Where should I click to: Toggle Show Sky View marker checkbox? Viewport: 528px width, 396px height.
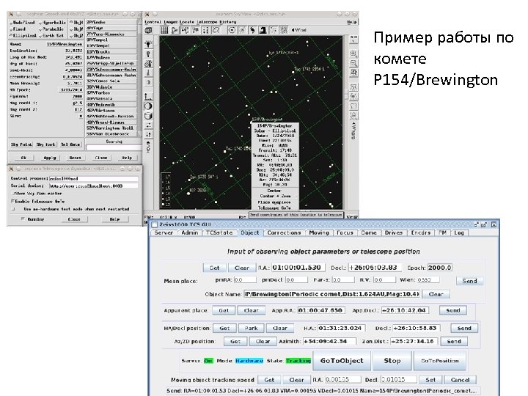(13, 194)
